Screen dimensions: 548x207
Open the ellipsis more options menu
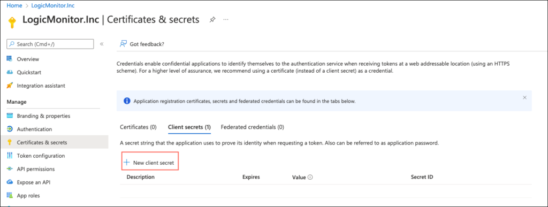coord(226,20)
